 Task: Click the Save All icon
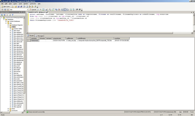(x=21, y=7)
